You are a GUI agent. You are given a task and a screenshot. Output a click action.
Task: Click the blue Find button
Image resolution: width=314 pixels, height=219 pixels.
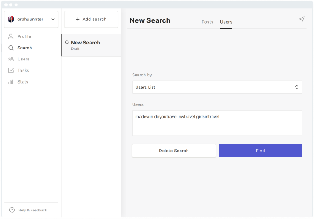(x=260, y=151)
